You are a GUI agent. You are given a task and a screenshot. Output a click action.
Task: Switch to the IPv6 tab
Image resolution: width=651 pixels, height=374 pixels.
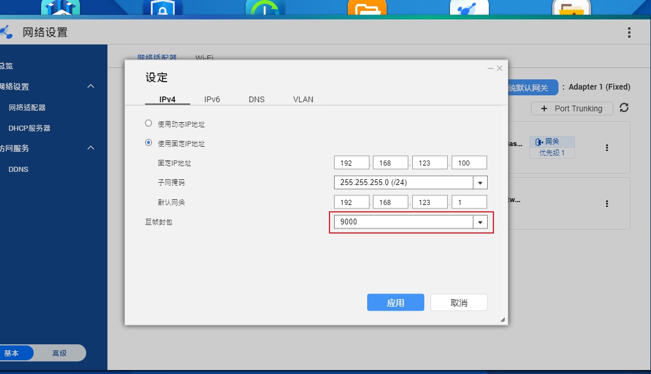212,99
